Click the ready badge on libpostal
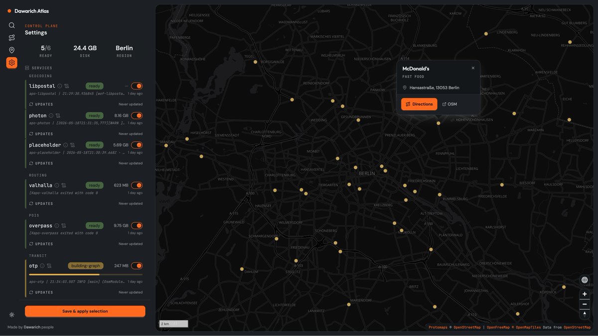598x336 pixels. [x=94, y=86]
